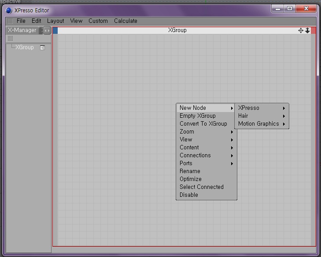
Task: Expand the XPresso node submenu
Action: [x=262, y=108]
